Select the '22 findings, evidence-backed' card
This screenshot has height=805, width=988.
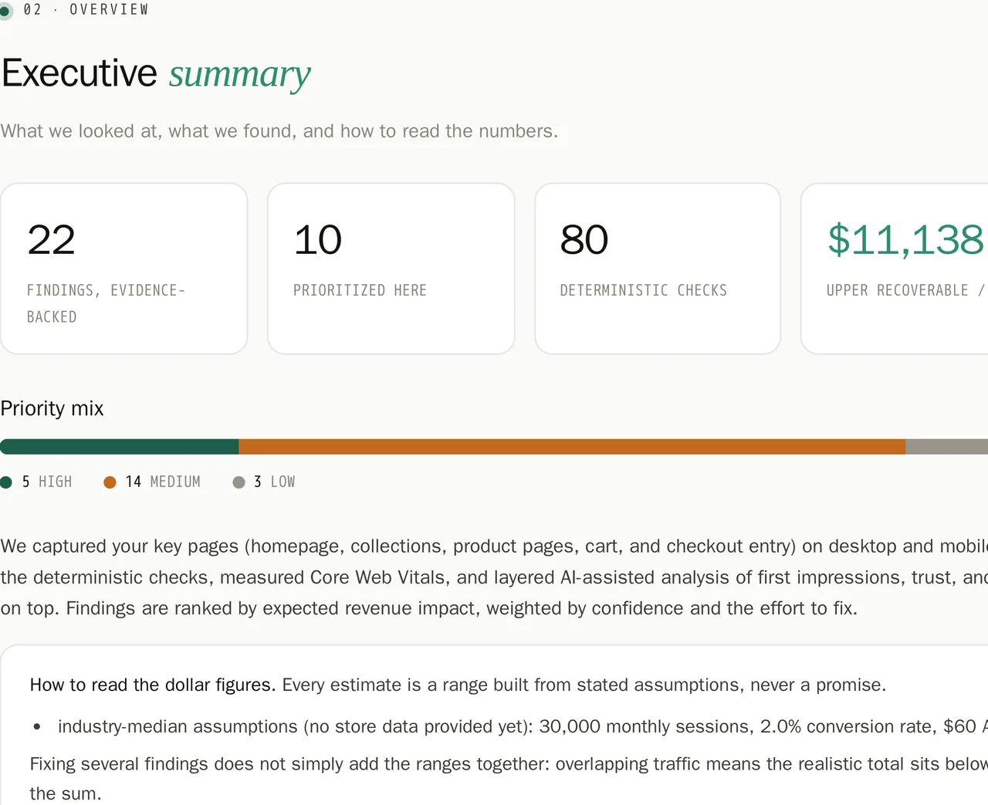tap(123, 269)
